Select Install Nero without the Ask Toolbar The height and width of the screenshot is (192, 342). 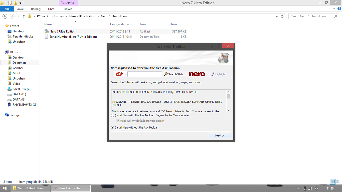pyautogui.click(x=112, y=127)
